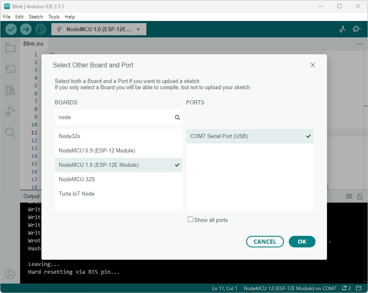Click 'NodeMCU 1.0 (ESP-12E Module) on COM7' status text

(x=290, y=288)
